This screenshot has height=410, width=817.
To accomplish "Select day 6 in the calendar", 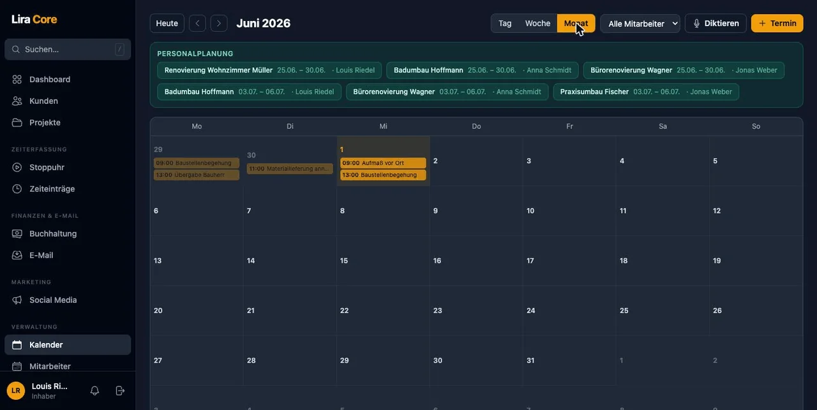I will point(197,211).
